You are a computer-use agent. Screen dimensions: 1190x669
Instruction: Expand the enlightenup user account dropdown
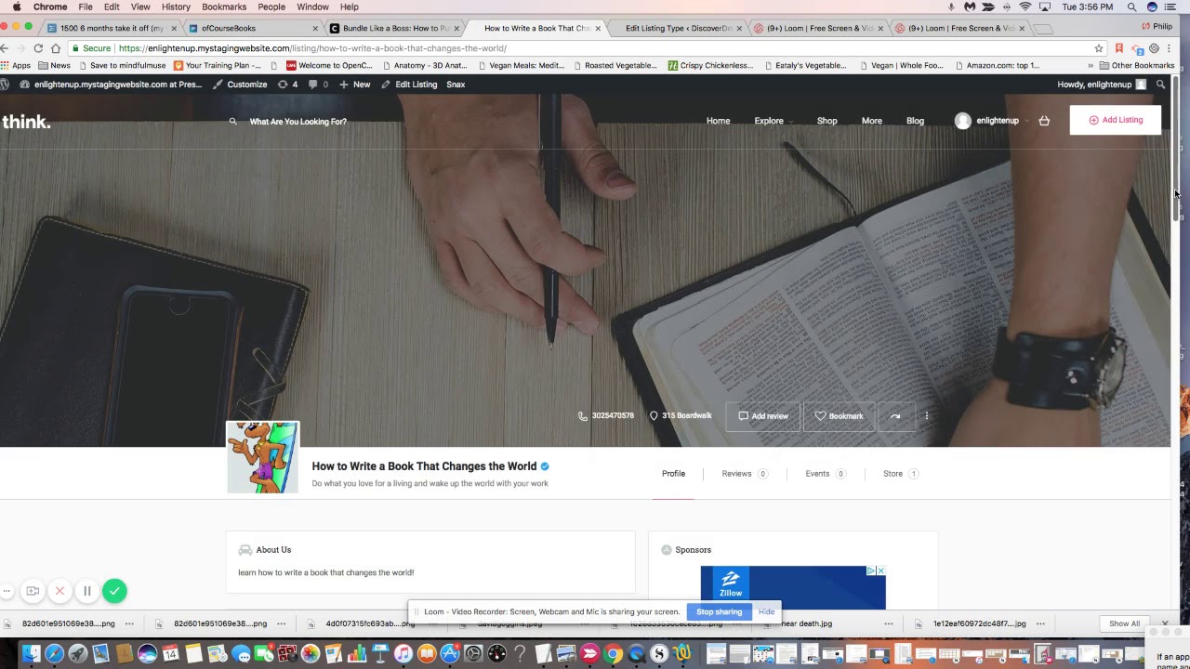pyautogui.click(x=991, y=121)
